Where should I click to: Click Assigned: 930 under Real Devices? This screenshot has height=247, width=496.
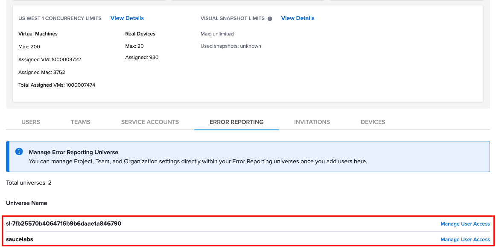pyautogui.click(x=142, y=57)
